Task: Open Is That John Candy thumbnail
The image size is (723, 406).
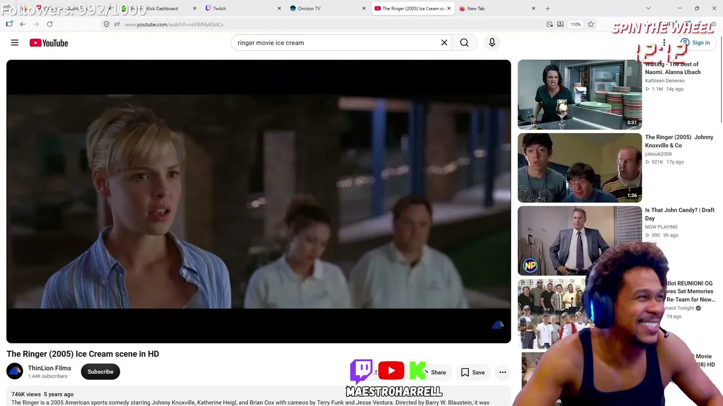Action: click(x=580, y=241)
